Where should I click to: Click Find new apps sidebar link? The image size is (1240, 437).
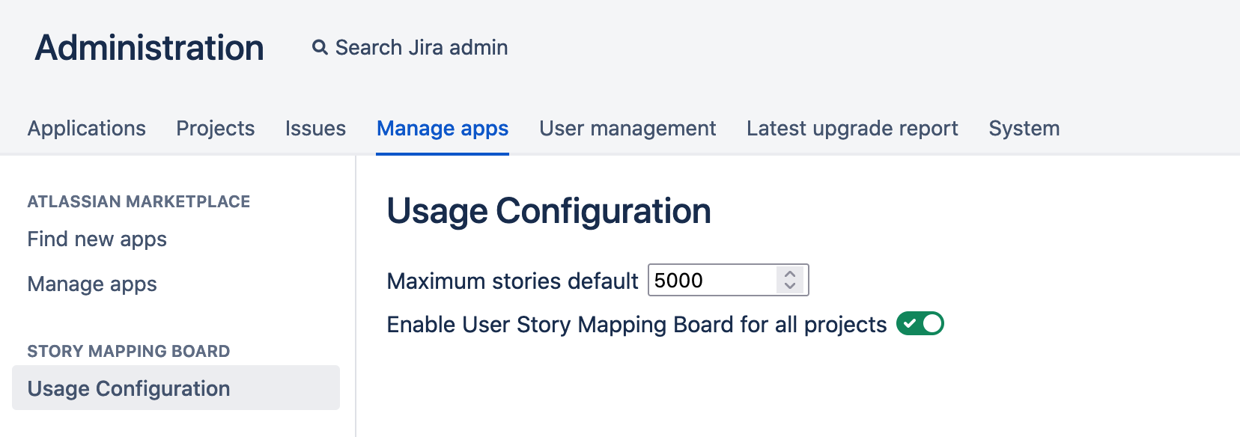(97, 239)
